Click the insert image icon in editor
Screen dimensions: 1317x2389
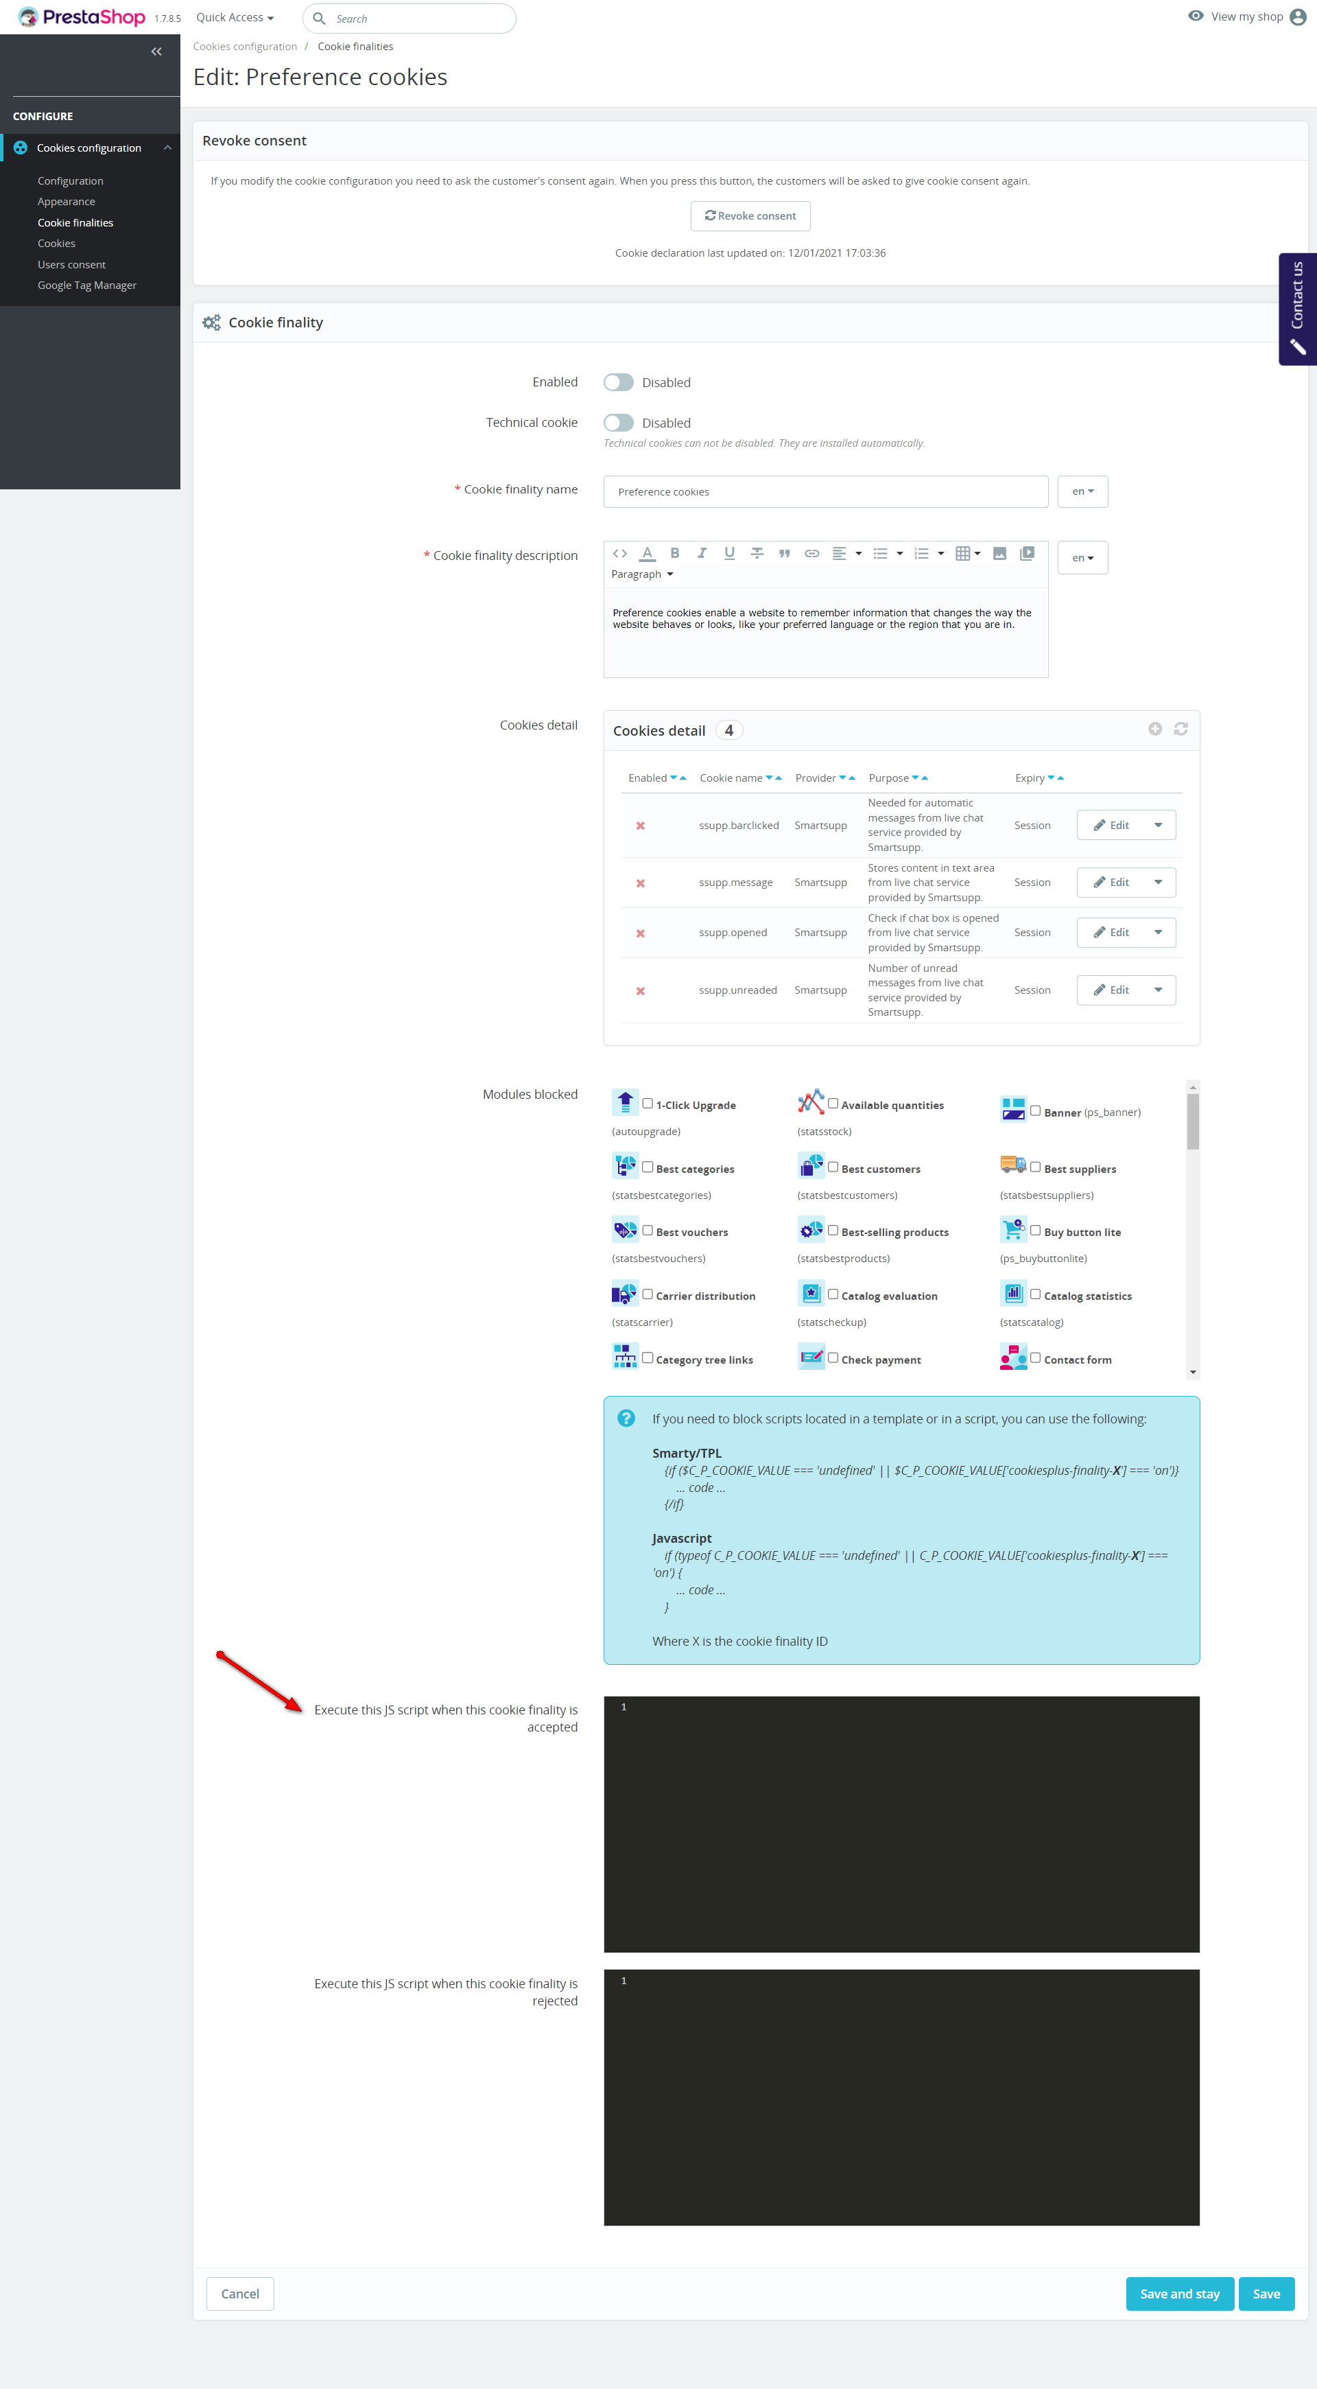click(x=999, y=554)
